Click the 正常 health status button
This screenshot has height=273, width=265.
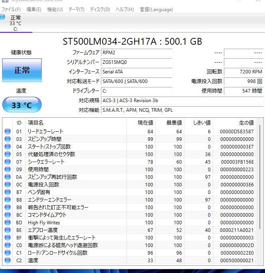coord(22,70)
